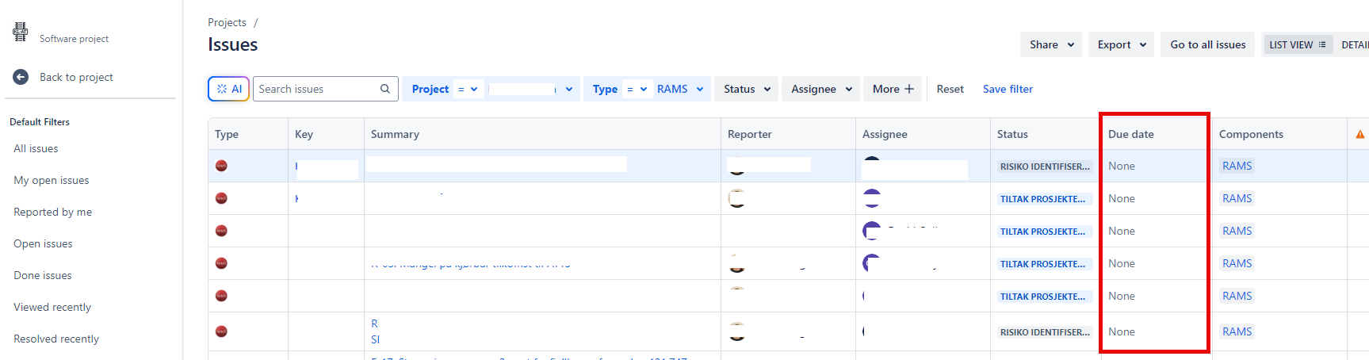Click the magnifier icon in Search issues
Viewport: 1369px width, 360px height.
pos(385,89)
